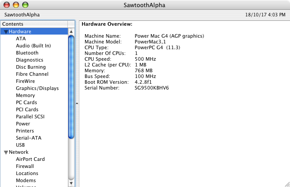Click the 768 MB memory value
Image resolution: width=290 pixels, height=187 pixels.
[144, 70]
